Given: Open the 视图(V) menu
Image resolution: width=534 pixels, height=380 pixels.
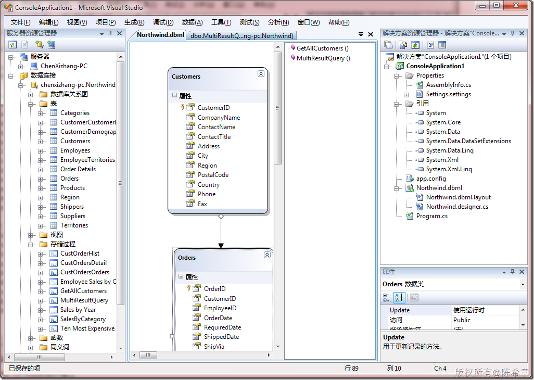Looking at the screenshot, I should (x=77, y=22).
